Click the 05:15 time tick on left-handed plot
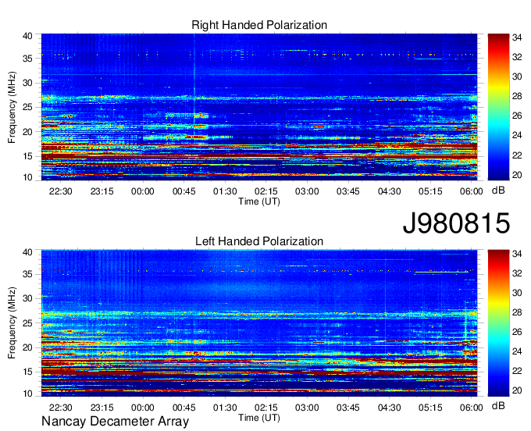Image resolution: width=531 pixels, height=431 pixels. (430, 408)
